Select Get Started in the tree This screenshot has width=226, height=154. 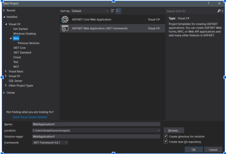tap(20, 29)
